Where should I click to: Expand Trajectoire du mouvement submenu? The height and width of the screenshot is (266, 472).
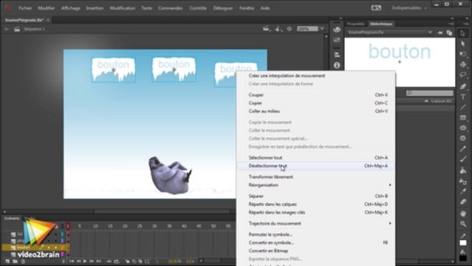(x=315, y=223)
